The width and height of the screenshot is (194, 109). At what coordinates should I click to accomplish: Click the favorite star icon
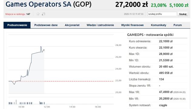tap(38, 14)
